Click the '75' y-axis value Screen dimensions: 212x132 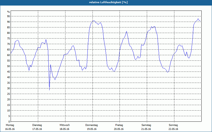pyautogui.click(x=8, y=38)
